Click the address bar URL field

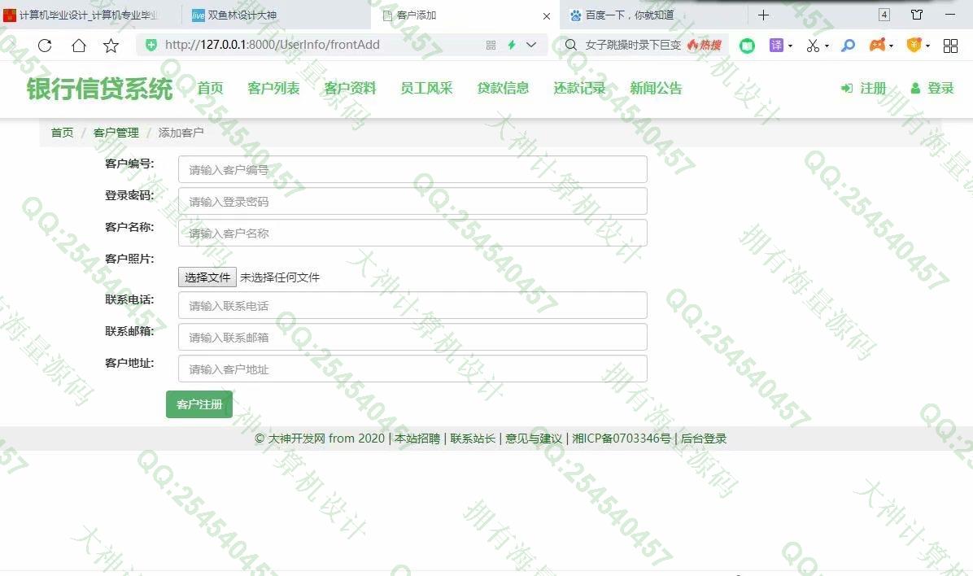pyautogui.click(x=273, y=45)
